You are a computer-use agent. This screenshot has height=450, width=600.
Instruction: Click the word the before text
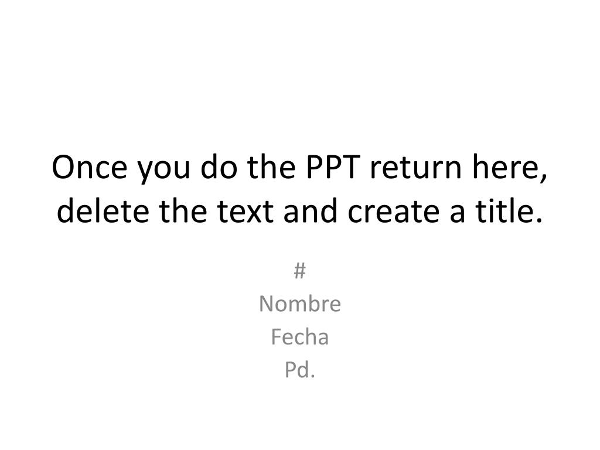click(183, 211)
